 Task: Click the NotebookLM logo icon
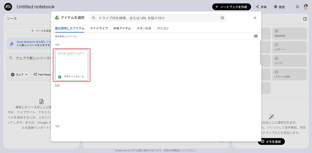[x=8, y=7]
